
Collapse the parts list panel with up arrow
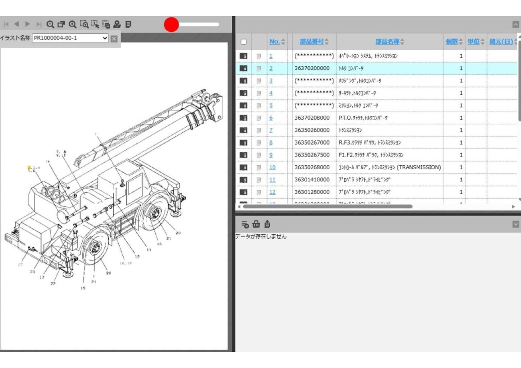[x=515, y=25]
